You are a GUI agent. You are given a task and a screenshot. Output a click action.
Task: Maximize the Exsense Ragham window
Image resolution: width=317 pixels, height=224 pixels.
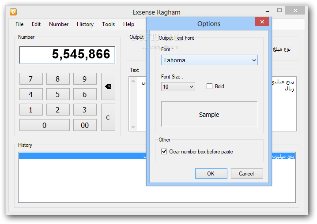[x=279, y=10]
